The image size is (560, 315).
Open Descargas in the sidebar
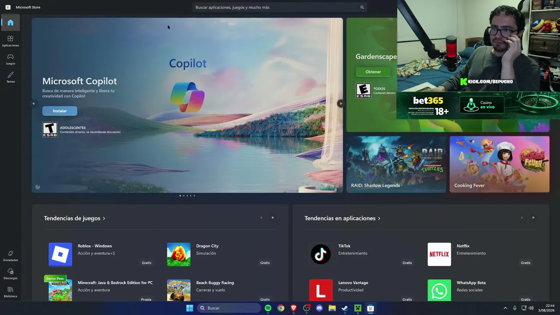(10, 274)
